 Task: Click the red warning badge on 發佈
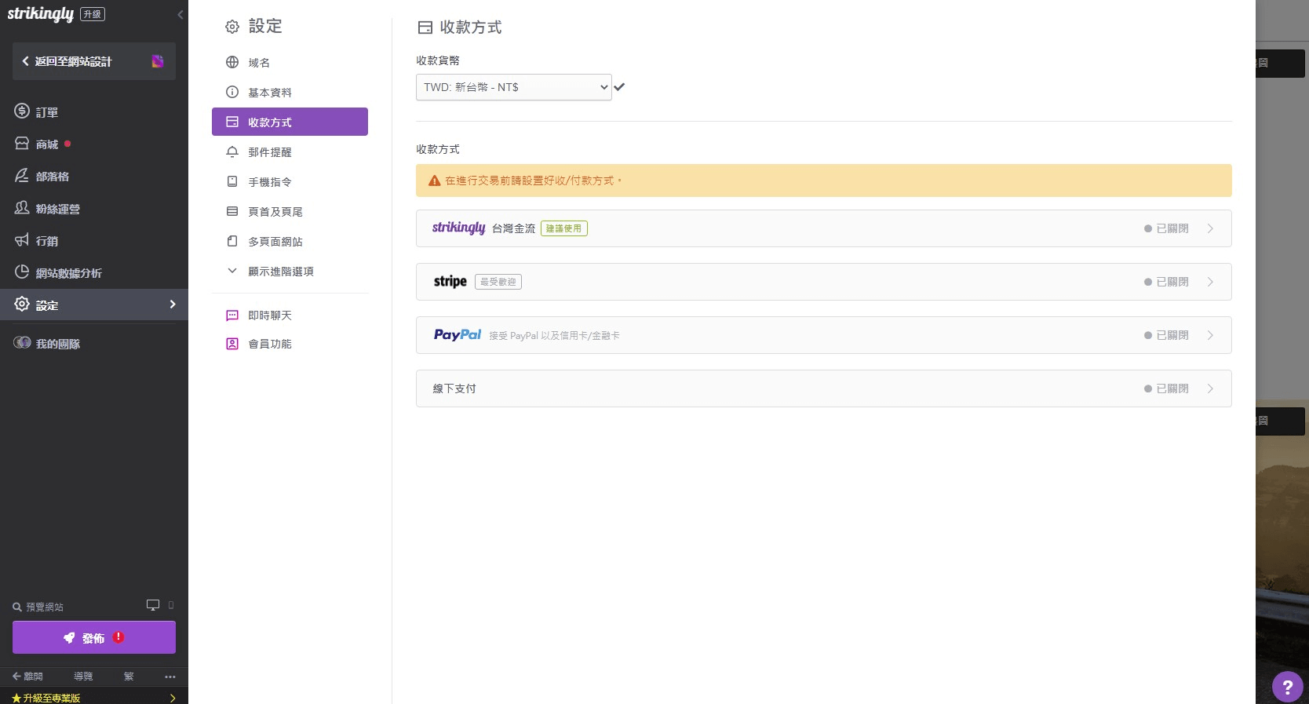pos(119,637)
